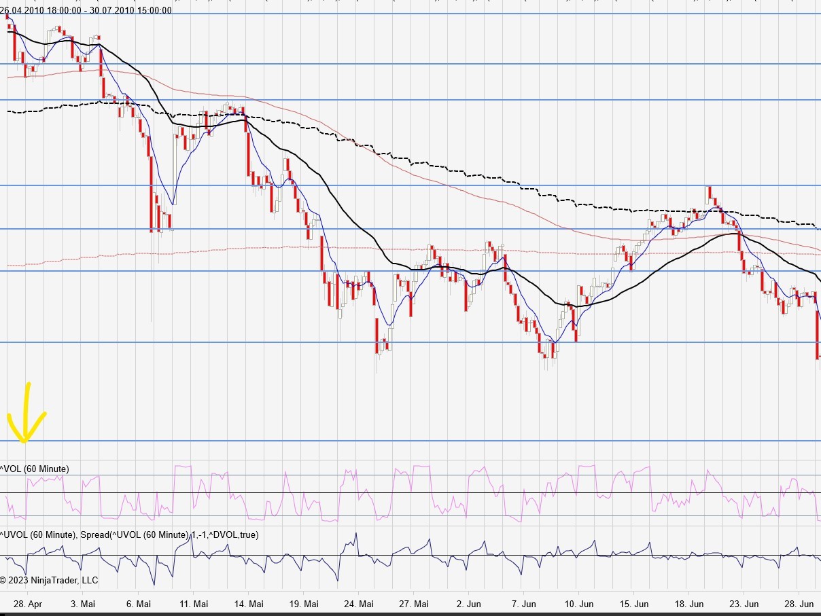The width and height of the screenshot is (821, 616).
Task: Select the ^VOL (60 Minute) indicator label
Action: pyautogui.click(x=35, y=469)
